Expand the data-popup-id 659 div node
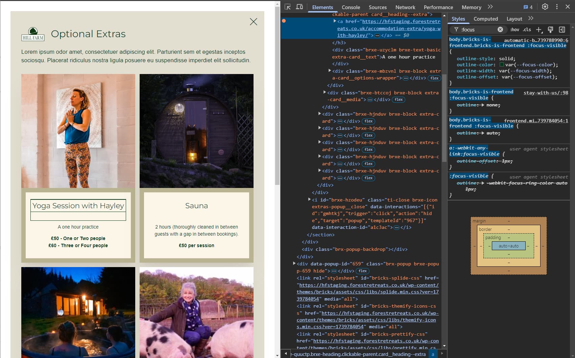Image resolution: width=575 pixels, height=358 pixels. 294,263
